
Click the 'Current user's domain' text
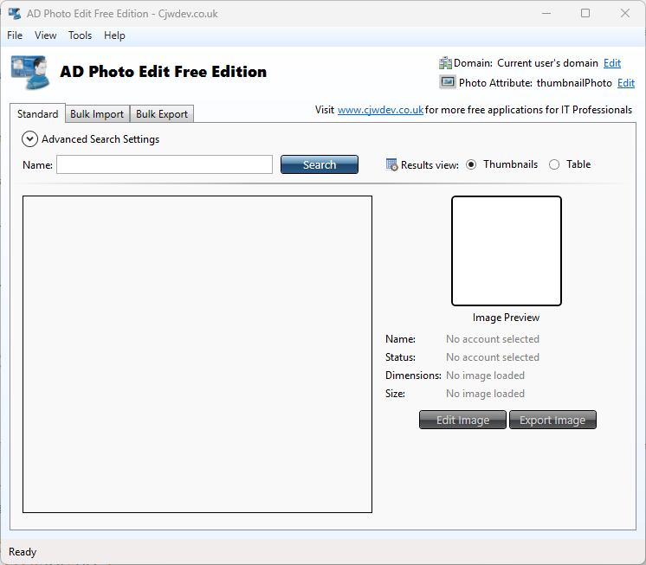click(x=547, y=63)
